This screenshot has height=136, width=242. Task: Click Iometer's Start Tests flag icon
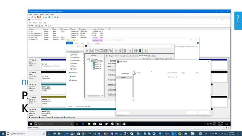click(116, 51)
